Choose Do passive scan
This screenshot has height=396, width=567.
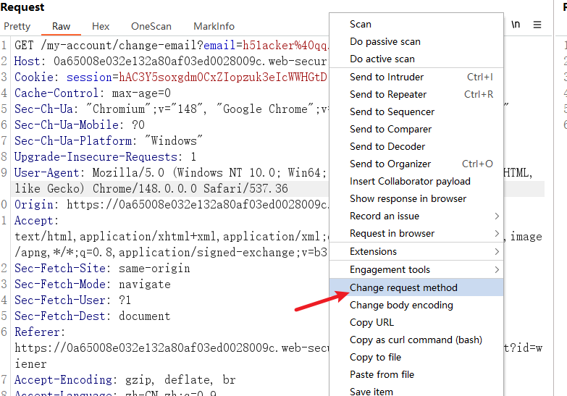coord(416,41)
